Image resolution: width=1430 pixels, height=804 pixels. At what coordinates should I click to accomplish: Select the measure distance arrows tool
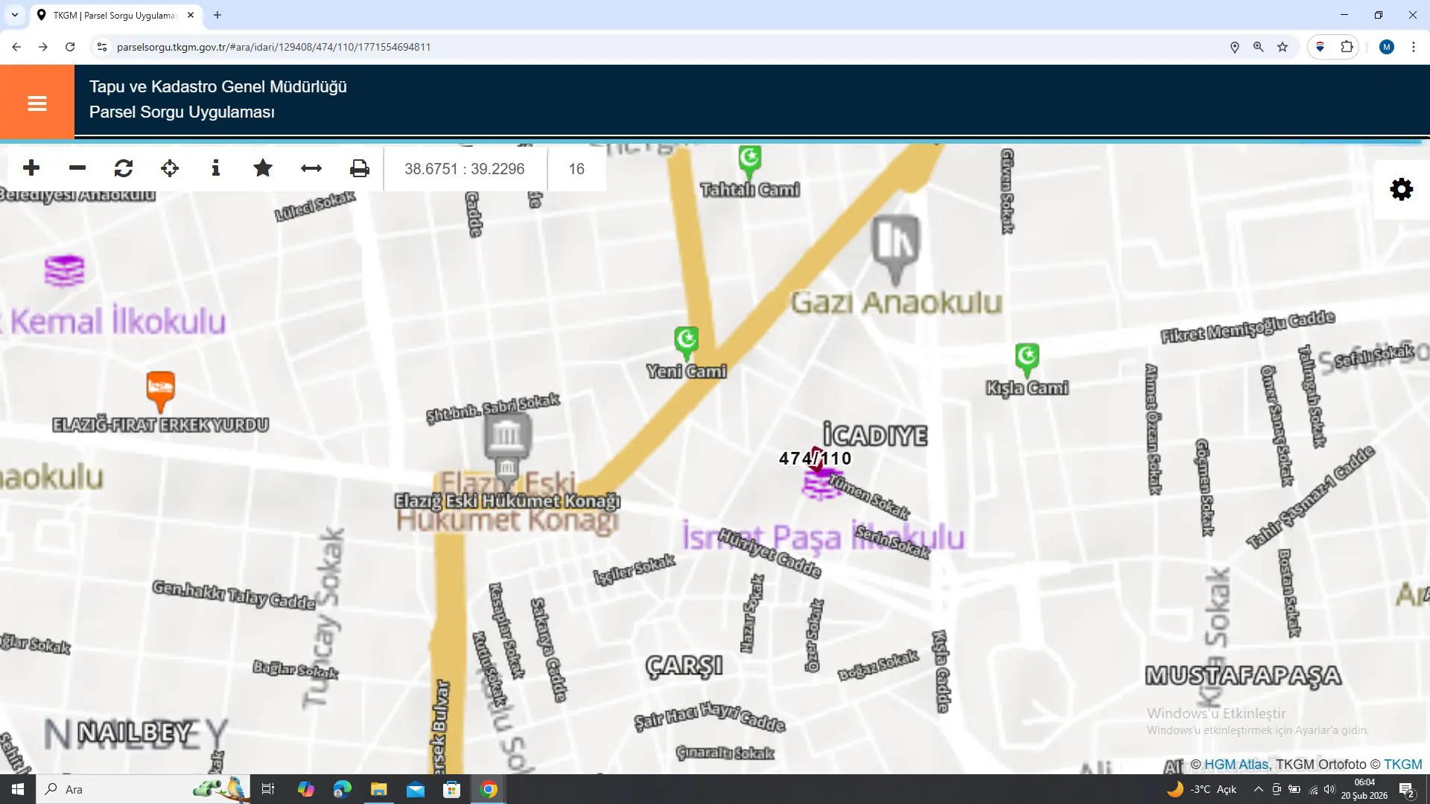pos(311,168)
